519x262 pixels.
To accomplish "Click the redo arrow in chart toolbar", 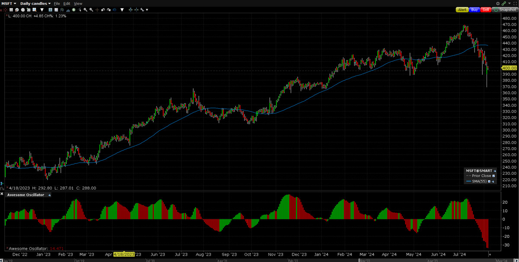I will 109,9.
